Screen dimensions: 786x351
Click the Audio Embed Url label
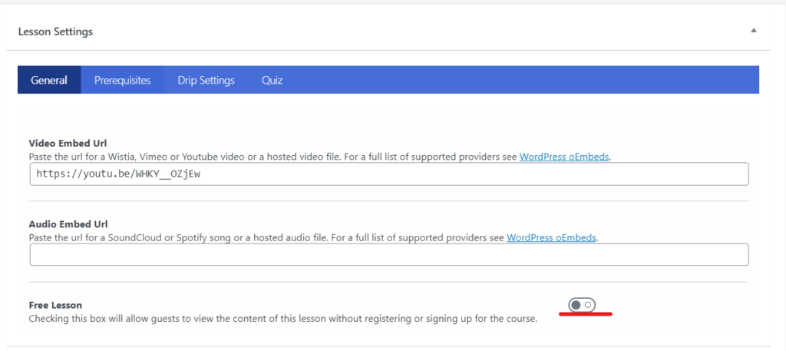tap(68, 224)
